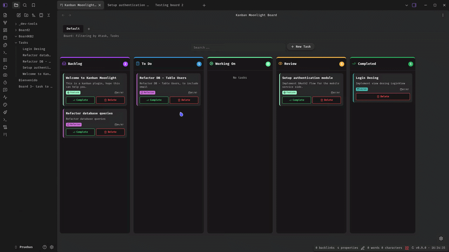This screenshot has height=252, width=449.
Task: Click the Backlog column inbox icon
Action: coord(64,64)
